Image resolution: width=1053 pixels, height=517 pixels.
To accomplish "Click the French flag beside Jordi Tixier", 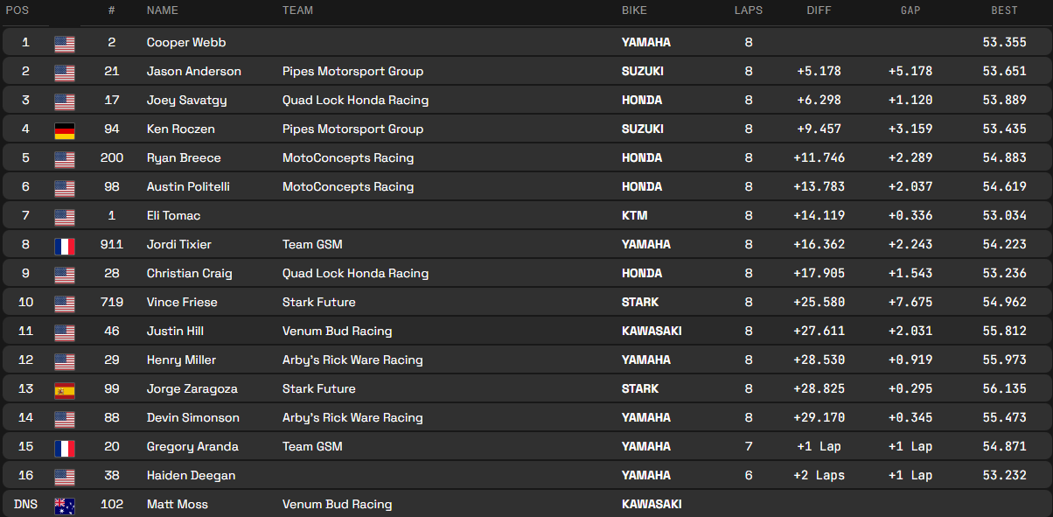I will click(x=65, y=245).
